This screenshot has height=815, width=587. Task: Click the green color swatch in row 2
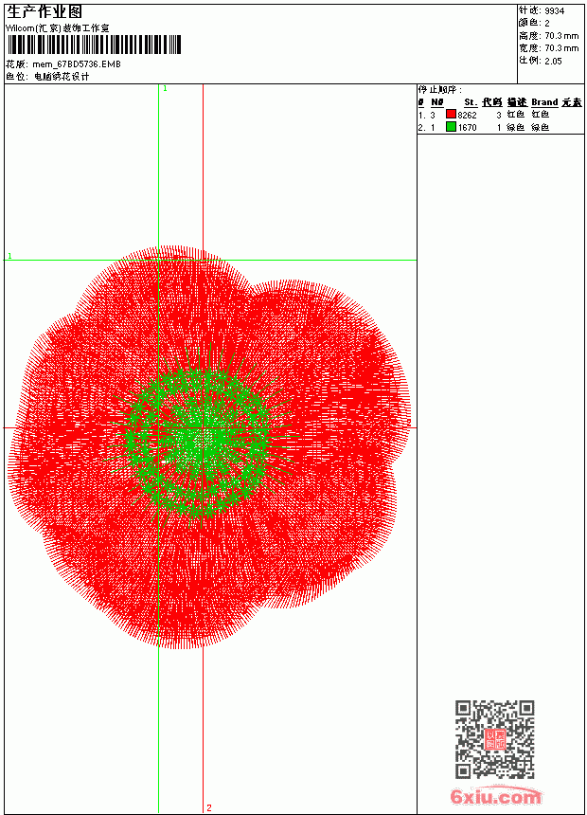(451, 126)
